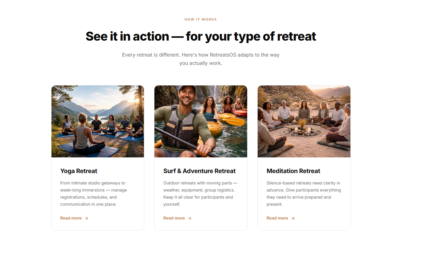The image size is (425, 261).
Task: Click the HOW IT WORKS label
Action: click(x=201, y=19)
